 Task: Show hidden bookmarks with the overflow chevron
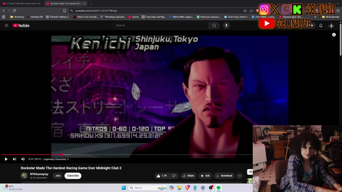tap(315, 17)
